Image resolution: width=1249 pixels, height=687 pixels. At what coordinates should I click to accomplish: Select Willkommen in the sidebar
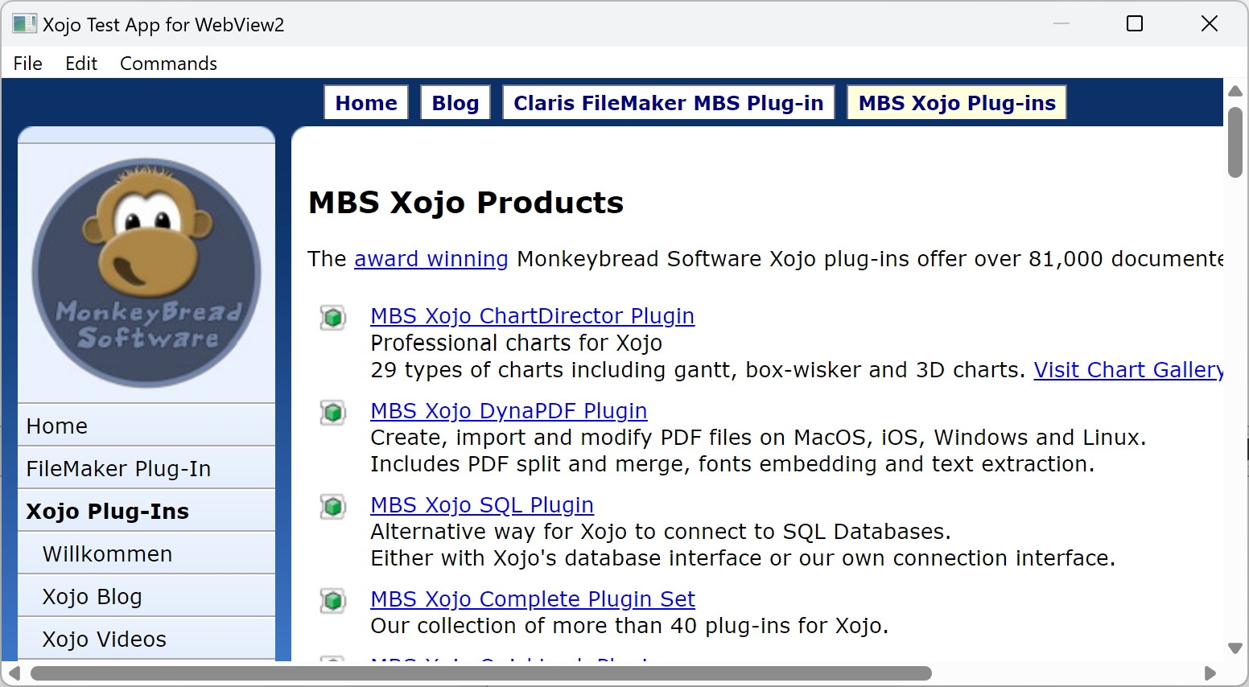tap(107, 553)
